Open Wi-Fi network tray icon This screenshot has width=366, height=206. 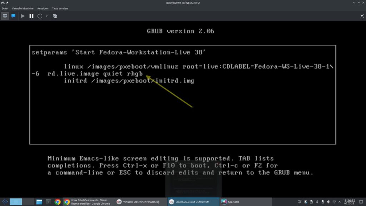pyautogui.click(x=334, y=202)
